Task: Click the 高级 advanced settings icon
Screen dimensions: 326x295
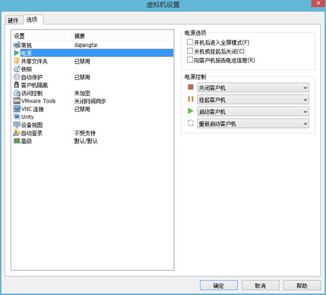Action: [x=16, y=141]
